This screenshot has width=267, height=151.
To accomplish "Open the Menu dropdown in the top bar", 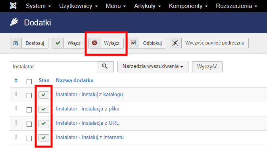I will tap(116, 6).
